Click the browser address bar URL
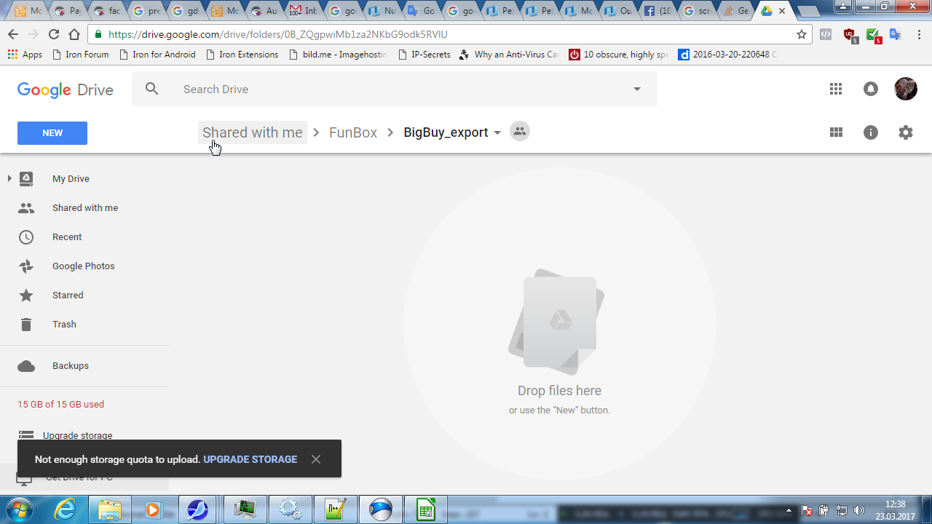This screenshot has width=932, height=524. tap(278, 34)
